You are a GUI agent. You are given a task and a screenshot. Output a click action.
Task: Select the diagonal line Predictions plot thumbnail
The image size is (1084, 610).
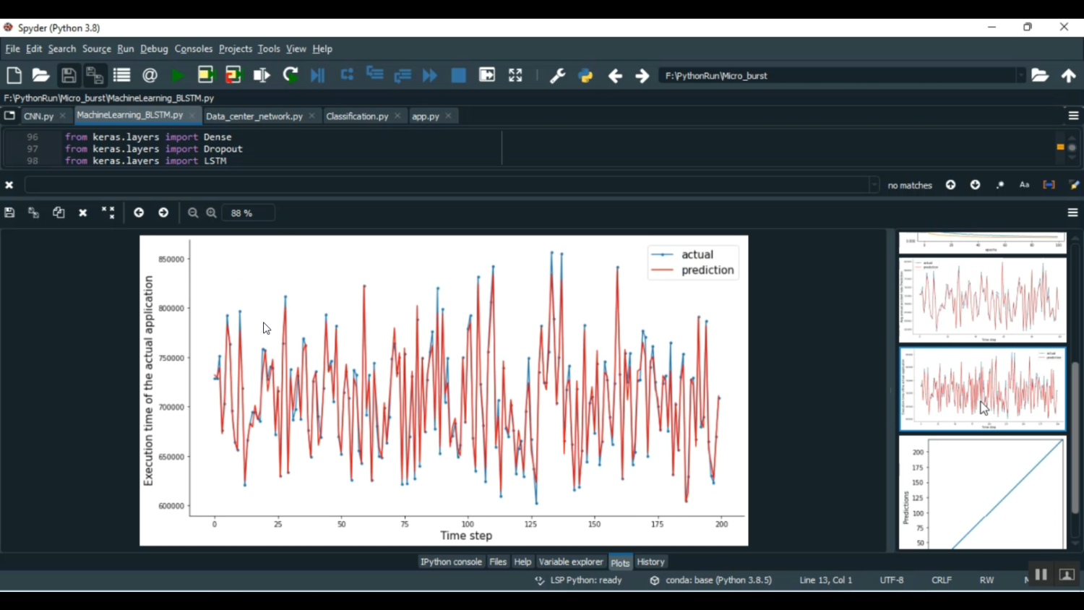coord(982,493)
